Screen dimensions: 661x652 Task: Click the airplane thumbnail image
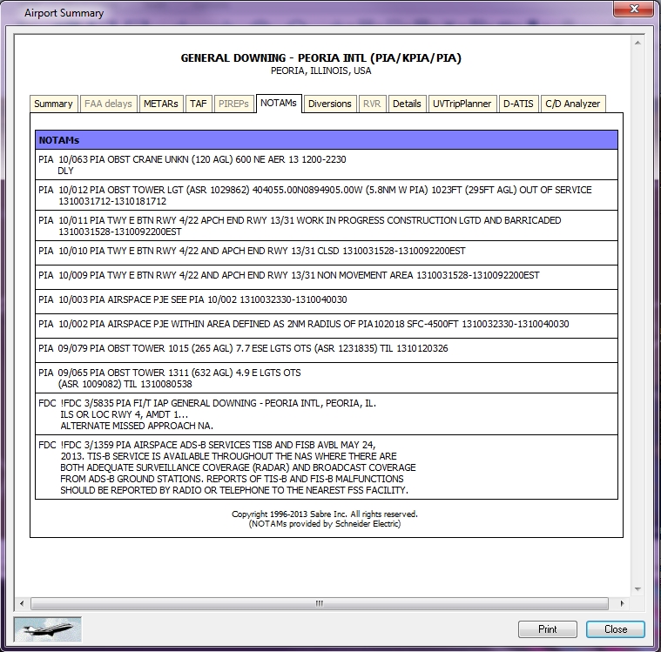pyautogui.click(x=48, y=629)
